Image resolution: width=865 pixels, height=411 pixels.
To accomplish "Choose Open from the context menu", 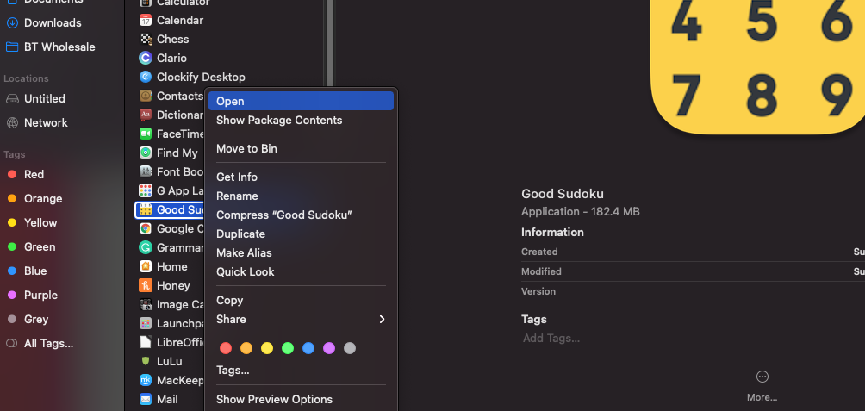I will (301, 101).
